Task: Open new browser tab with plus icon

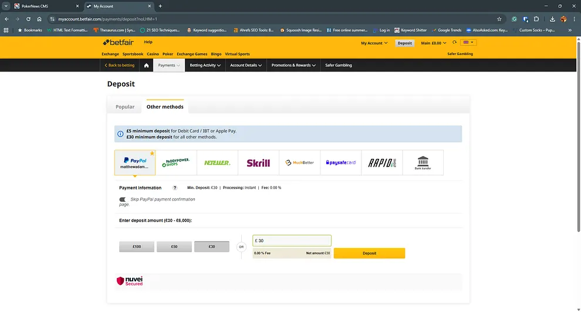Action: click(x=160, y=6)
